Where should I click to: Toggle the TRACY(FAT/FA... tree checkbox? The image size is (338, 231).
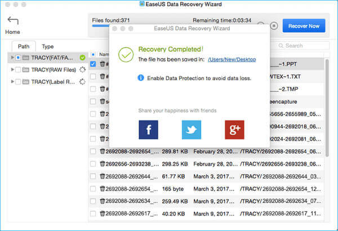click(x=18, y=57)
